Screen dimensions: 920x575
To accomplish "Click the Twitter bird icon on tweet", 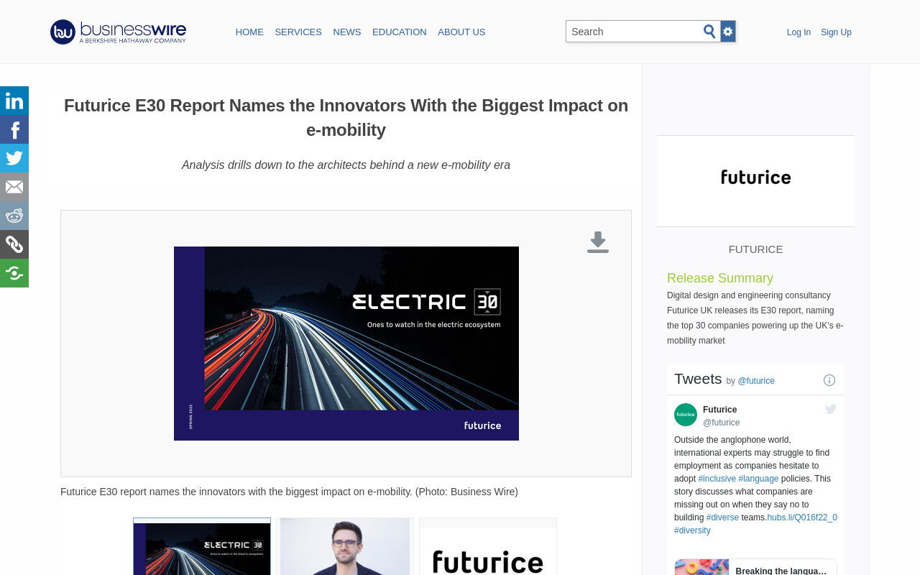I will pos(830,409).
